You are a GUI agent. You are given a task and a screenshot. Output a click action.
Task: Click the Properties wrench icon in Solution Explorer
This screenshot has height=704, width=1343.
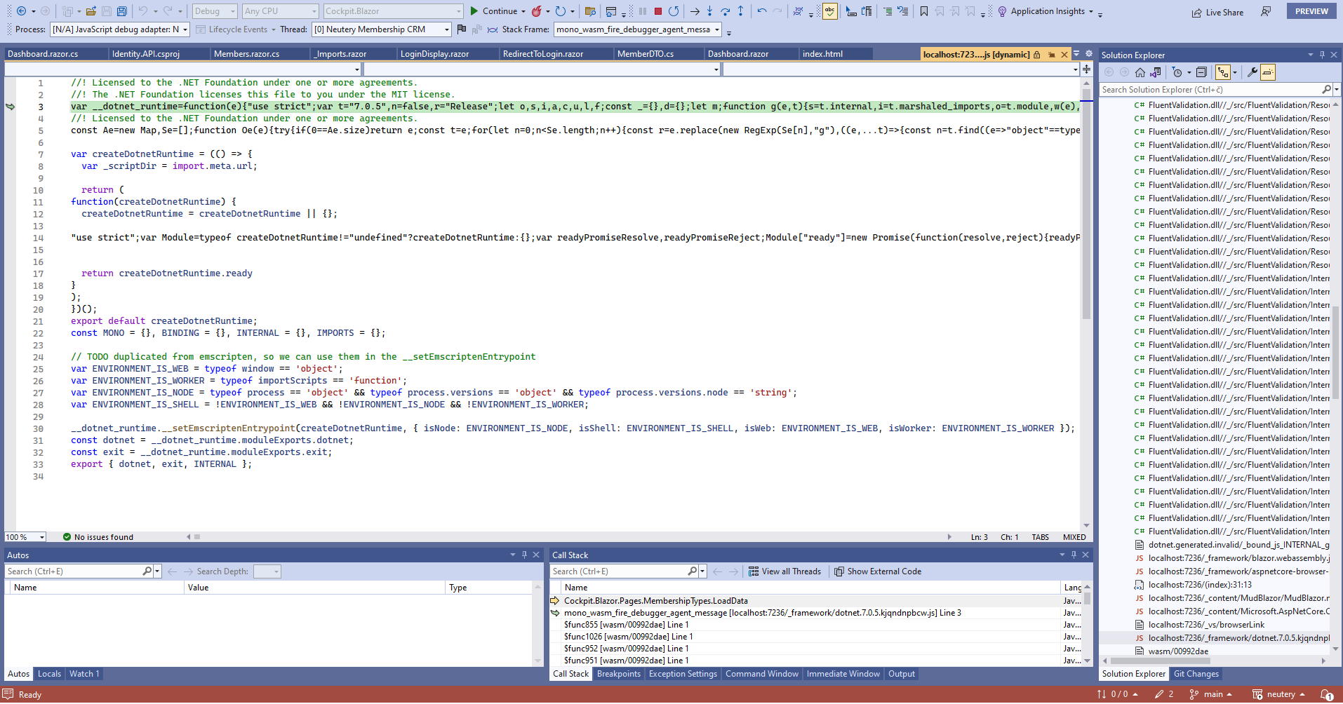click(1254, 72)
